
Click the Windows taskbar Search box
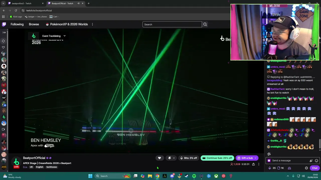113,176
